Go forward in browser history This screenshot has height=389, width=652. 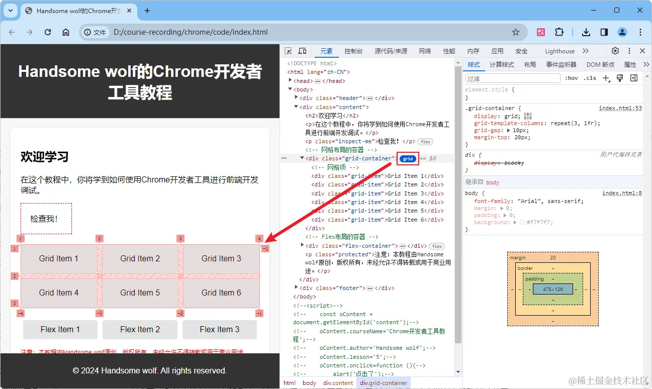click(30, 32)
